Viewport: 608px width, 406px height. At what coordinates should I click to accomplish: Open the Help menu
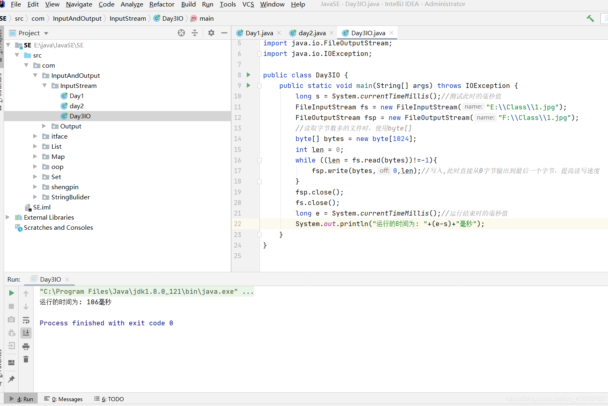[x=298, y=4]
